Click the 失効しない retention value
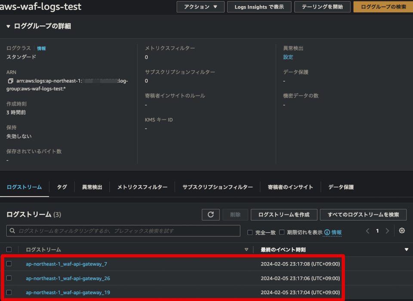This screenshot has width=413, height=301. pos(19,136)
